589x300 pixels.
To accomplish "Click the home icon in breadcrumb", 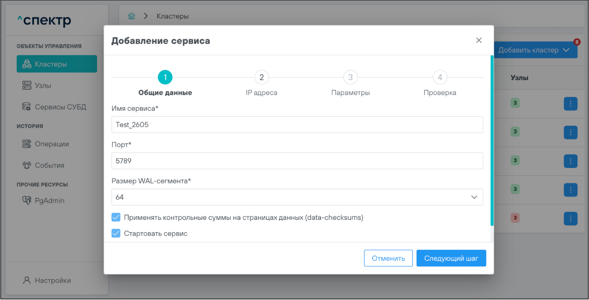I will pos(132,16).
